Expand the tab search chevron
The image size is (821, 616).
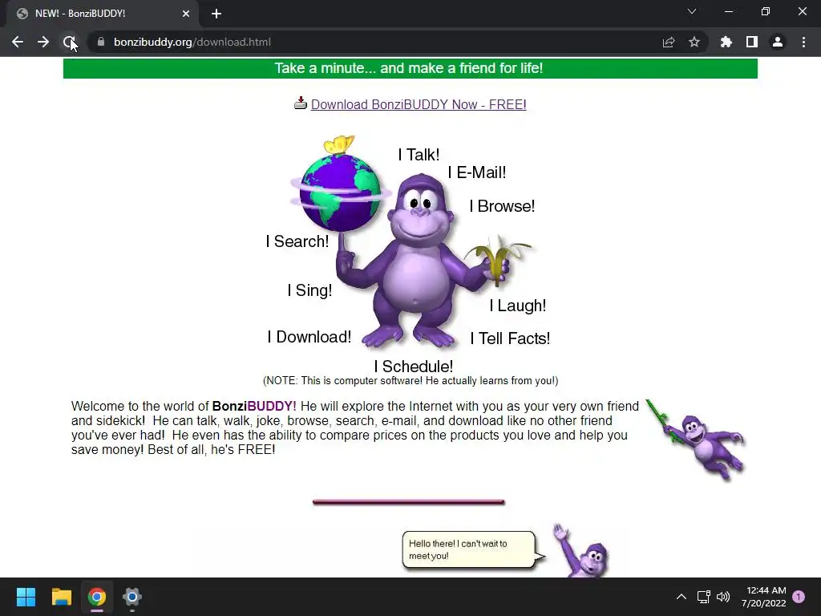[x=692, y=11]
